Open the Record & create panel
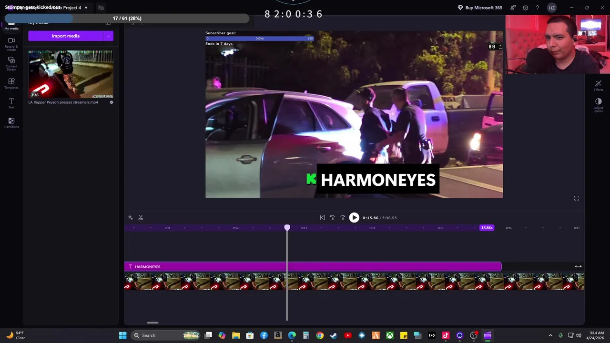Screen dimensions: 610x343 point(11,44)
